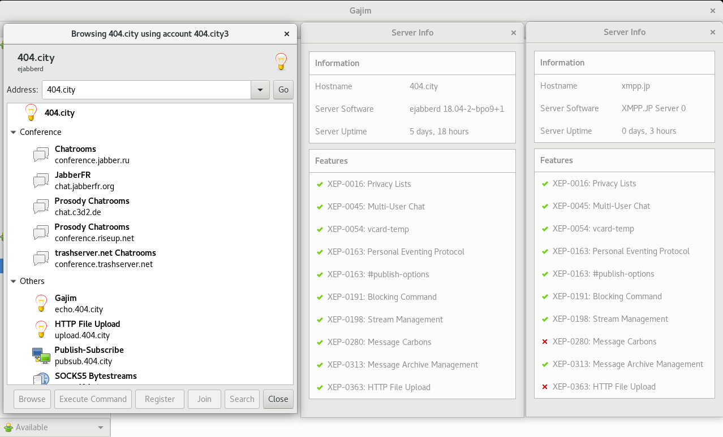The width and height of the screenshot is (723, 437).
Task: Open the Address combo box dropdown
Action: (x=260, y=90)
